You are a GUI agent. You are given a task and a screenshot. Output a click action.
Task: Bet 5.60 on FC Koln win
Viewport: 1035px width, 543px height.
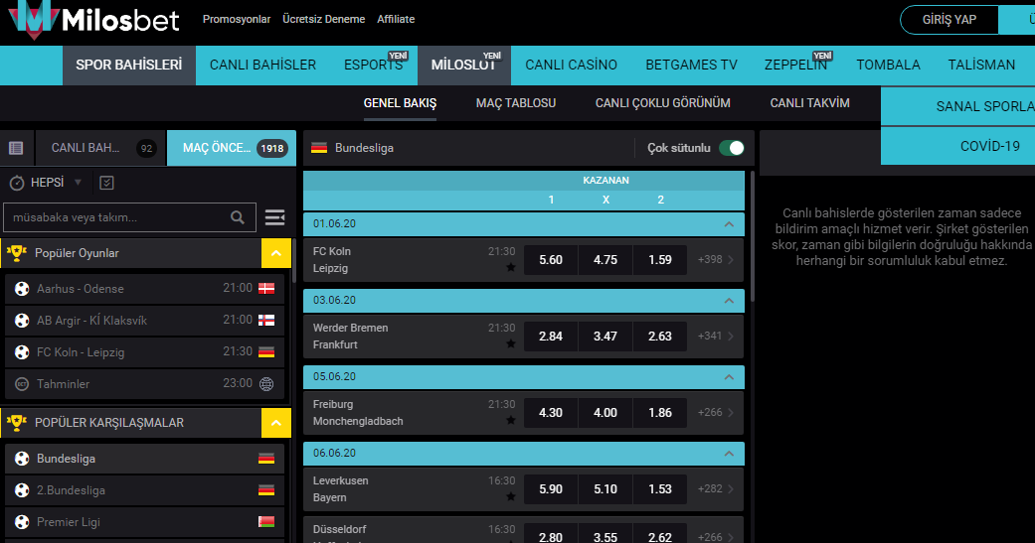click(x=551, y=260)
